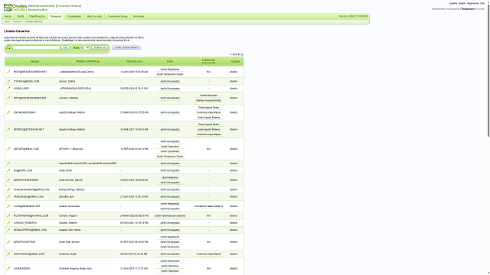The image size is (490, 275).
Task: Click pencil icon for MAESTROSEPTIMO row
Action: click(x=8, y=242)
